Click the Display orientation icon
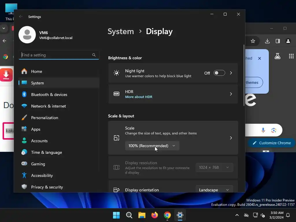This screenshot has width=296, height=222. click(x=116, y=190)
